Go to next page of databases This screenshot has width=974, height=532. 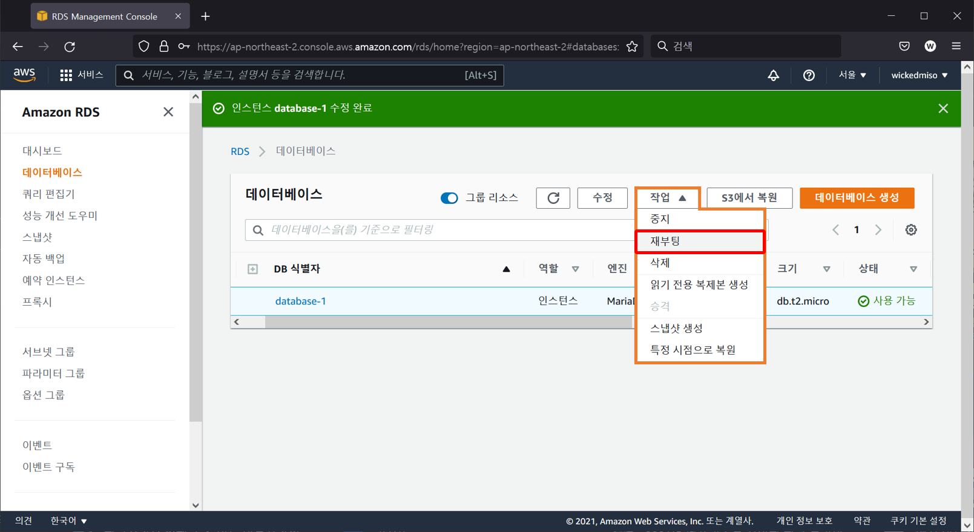pyautogui.click(x=878, y=230)
